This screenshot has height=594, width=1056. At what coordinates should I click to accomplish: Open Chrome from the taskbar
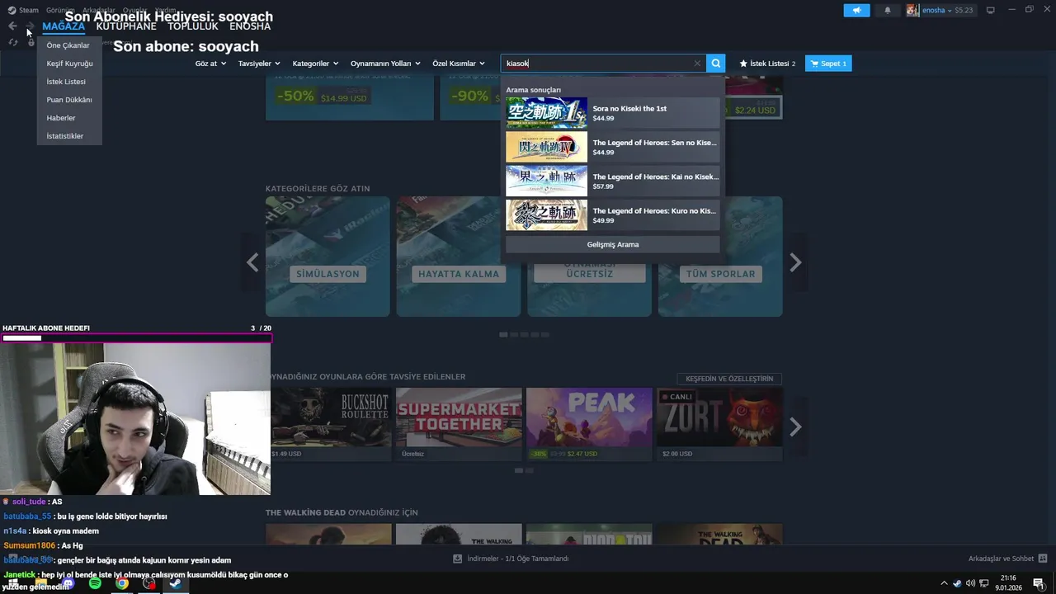pos(122,583)
